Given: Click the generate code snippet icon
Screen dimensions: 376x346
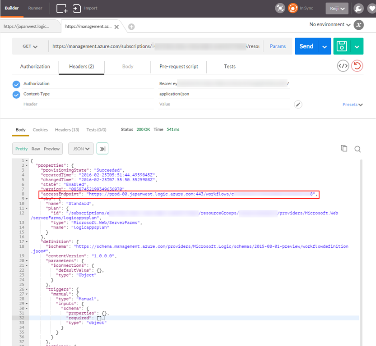Looking at the screenshot, I should coord(343,66).
